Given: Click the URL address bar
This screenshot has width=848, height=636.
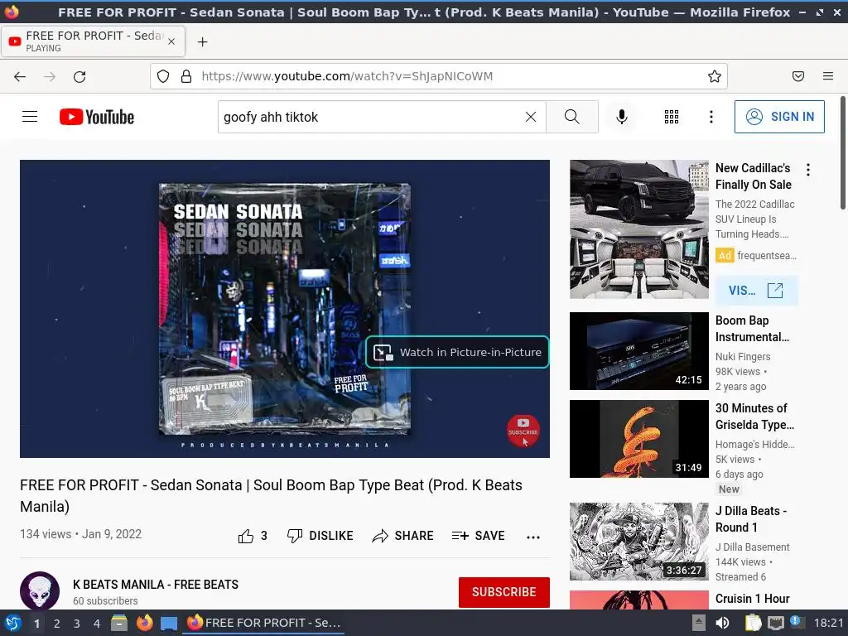Looking at the screenshot, I should (439, 76).
